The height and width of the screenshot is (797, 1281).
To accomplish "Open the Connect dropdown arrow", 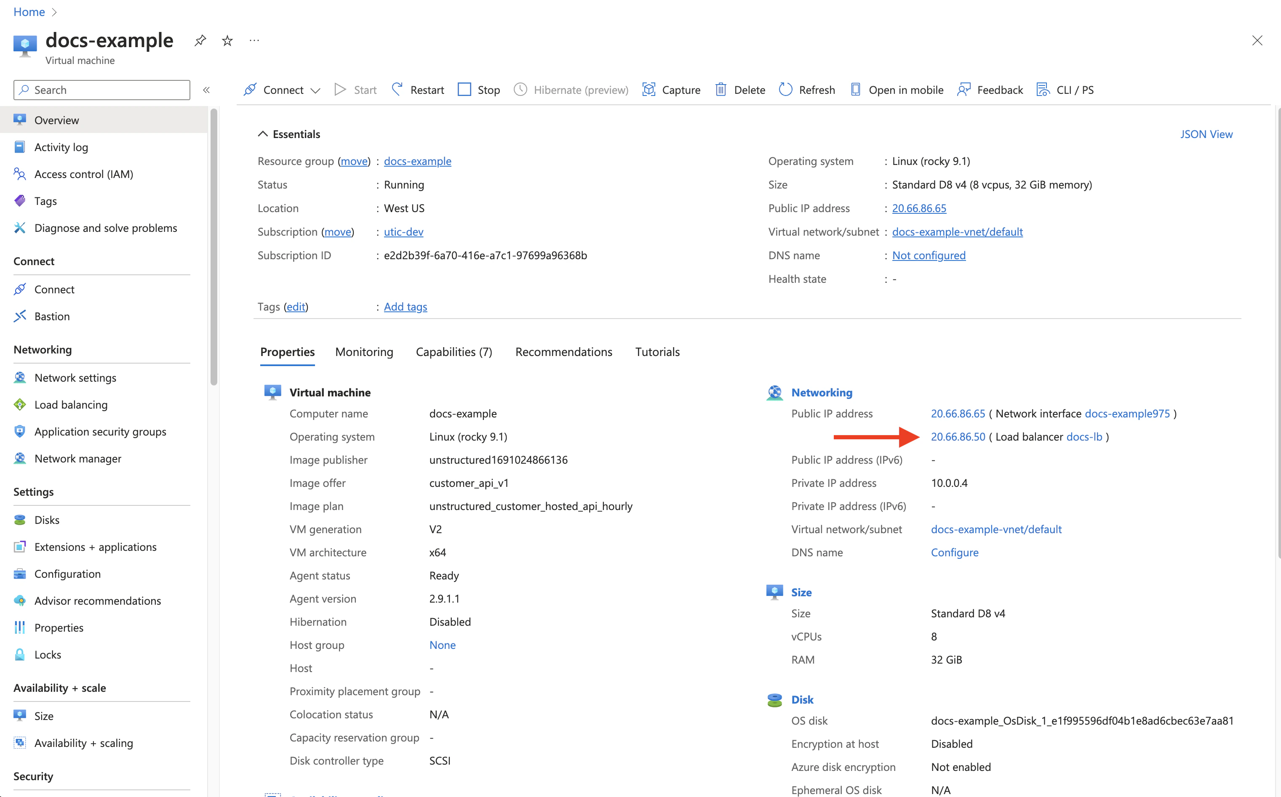I will [x=315, y=90].
